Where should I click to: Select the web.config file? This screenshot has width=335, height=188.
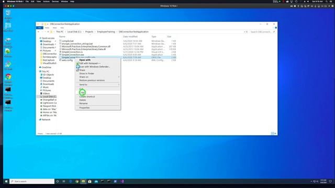click(x=67, y=61)
